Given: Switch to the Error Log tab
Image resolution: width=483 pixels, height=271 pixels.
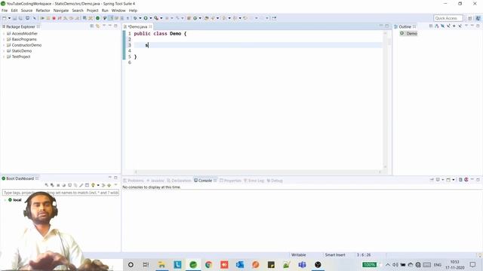Looking at the screenshot, I should [x=254, y=181].
